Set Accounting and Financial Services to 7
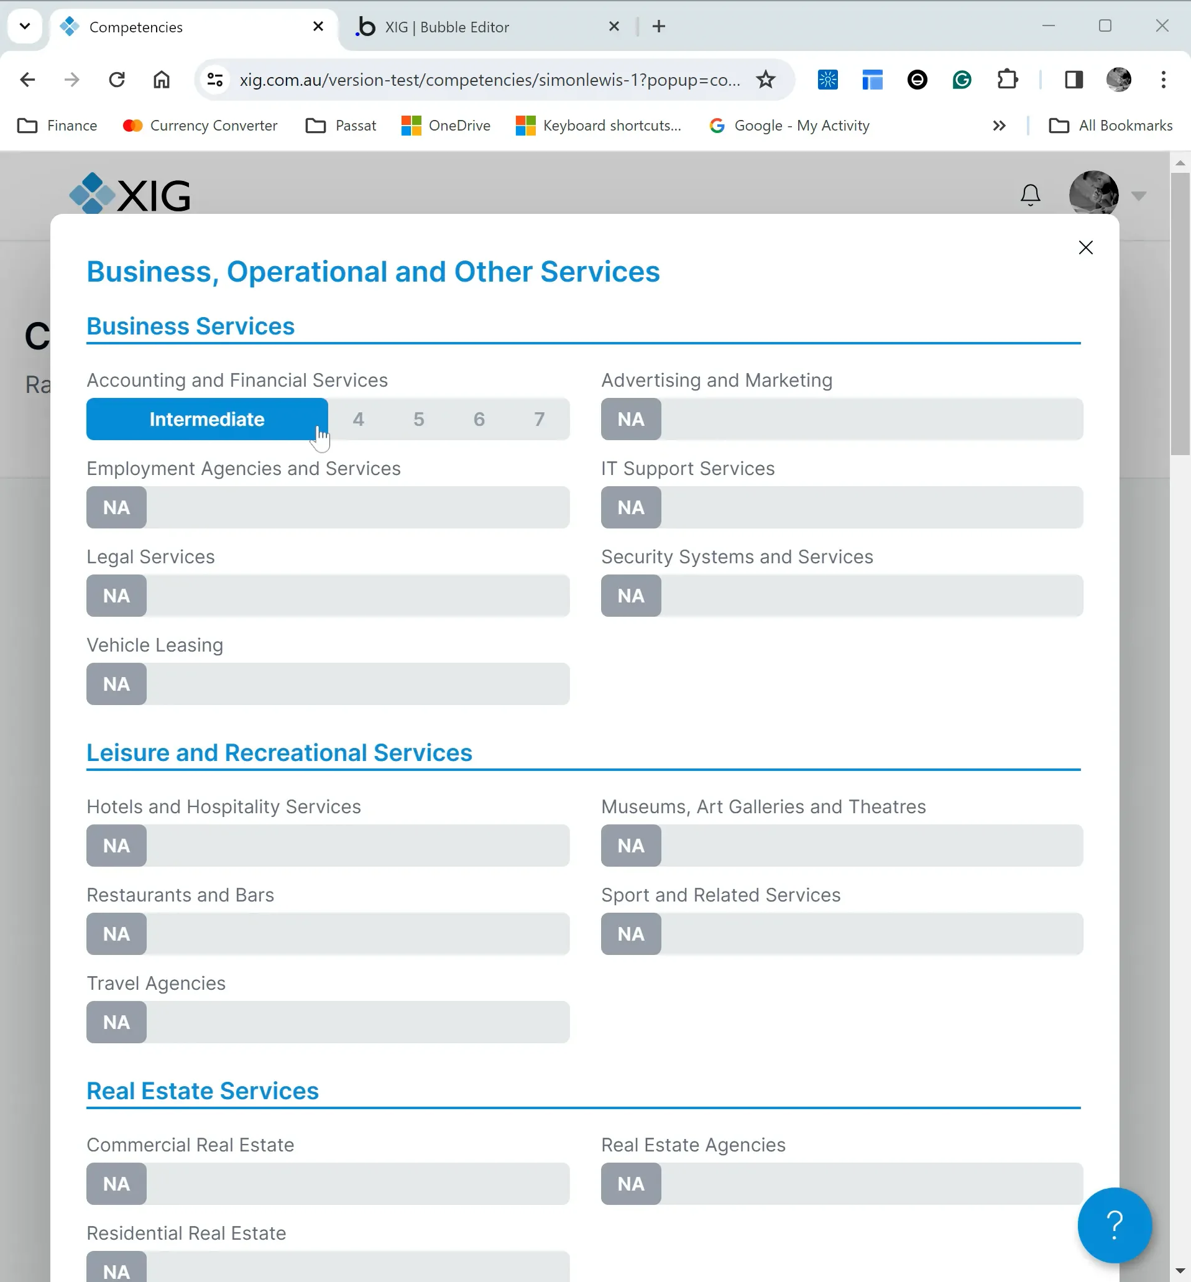 click(540, 419)
